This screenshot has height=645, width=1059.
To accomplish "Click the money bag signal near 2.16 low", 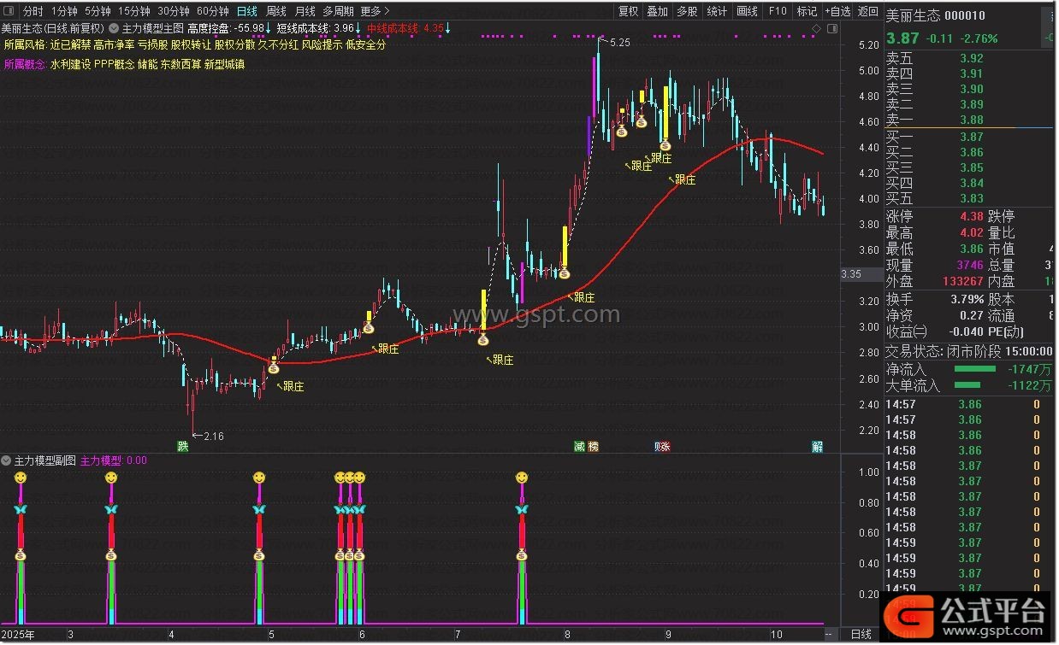I will (274, 368).
